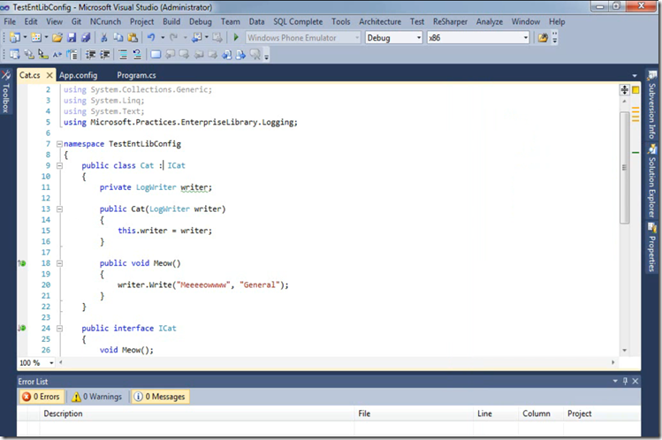
Task: Uncomment the selected lines icon
Action: [137, 55]
